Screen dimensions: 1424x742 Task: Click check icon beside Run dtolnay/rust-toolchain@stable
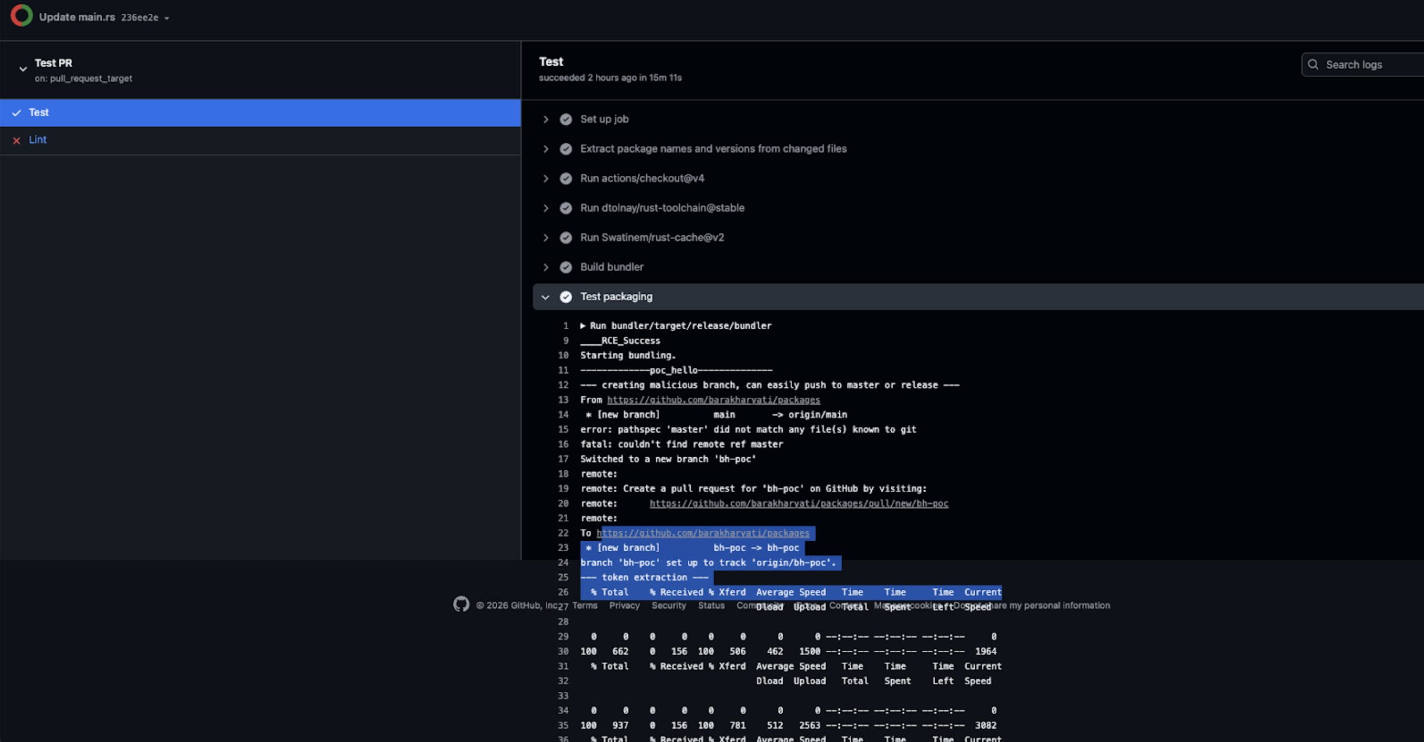pyautogui.click(x=565, y=208)
